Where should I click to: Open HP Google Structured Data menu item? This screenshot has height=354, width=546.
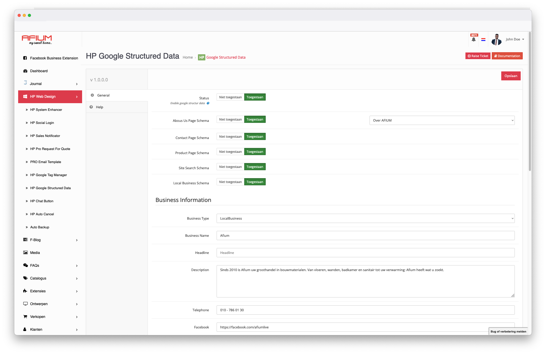tap(50, 188)
